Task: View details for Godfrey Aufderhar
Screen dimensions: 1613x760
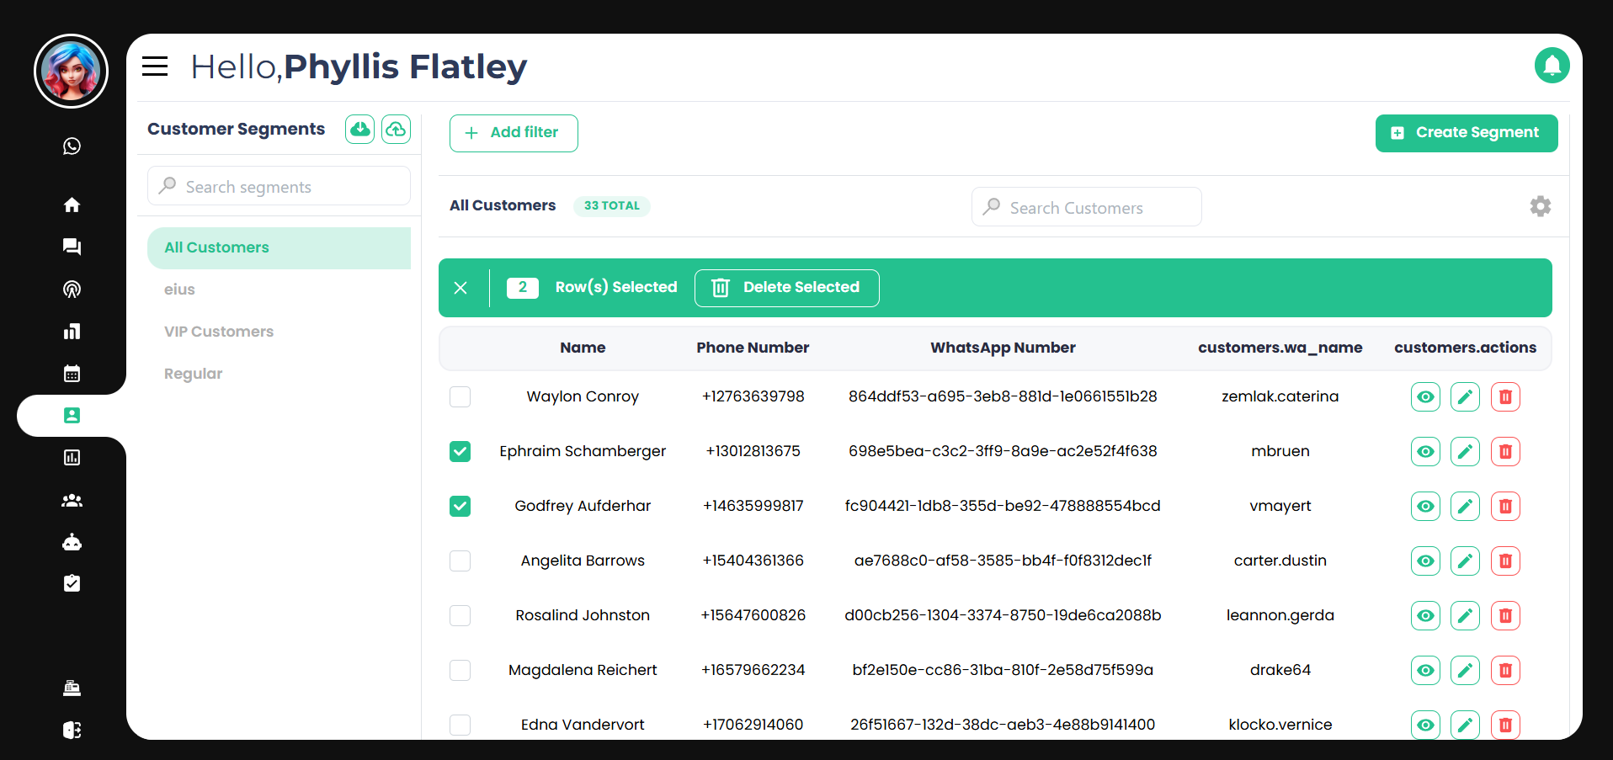Action: (x=1425, y=506)
